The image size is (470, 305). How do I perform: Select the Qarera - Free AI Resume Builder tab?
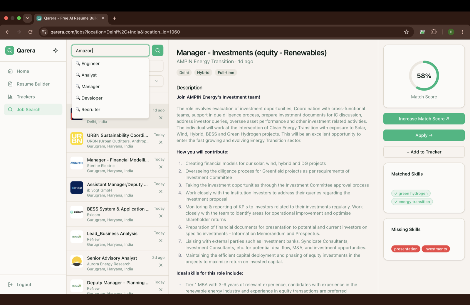(71, 18)
